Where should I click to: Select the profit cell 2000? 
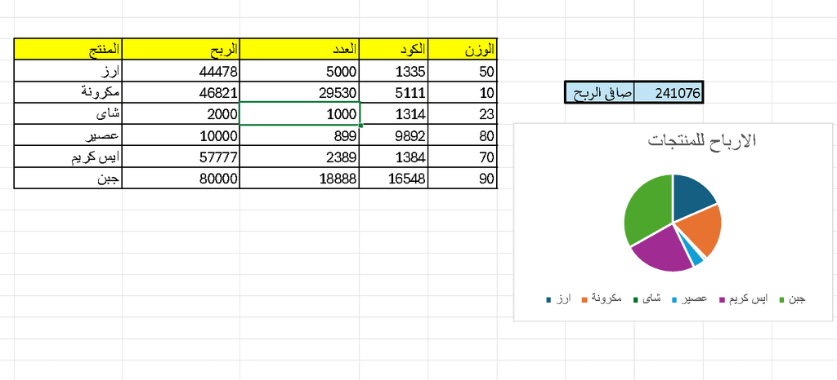pos(181,113)
